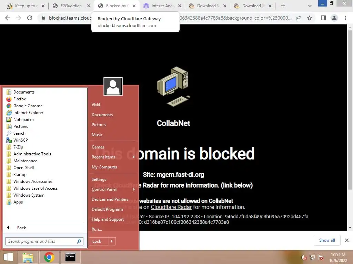Open the Chrome three-dot menu
This screenshot has height=264, width=353.
(x=345, y=18)
